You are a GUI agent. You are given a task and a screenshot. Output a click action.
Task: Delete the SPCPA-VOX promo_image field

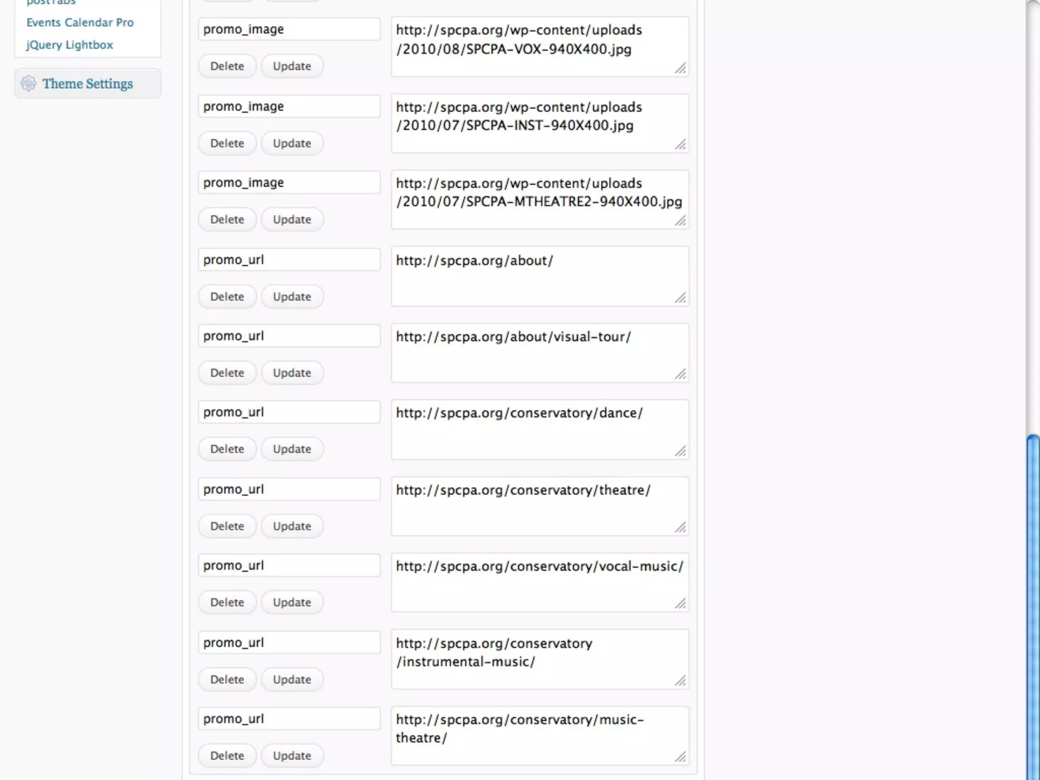point(227,66)
